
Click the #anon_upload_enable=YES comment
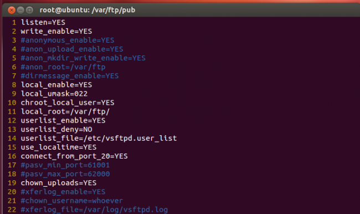(x=72, y=49)
